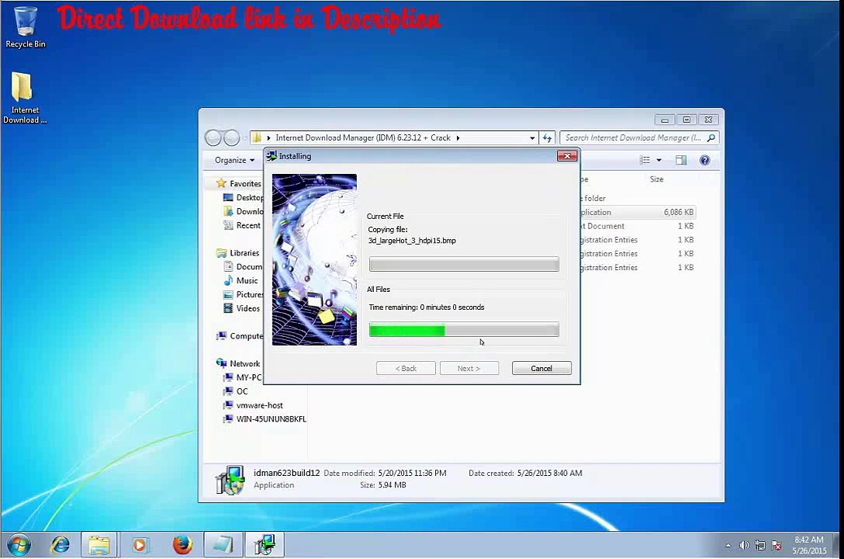Toggle the preview pane icon in Explorer
This screenshot has width=844, height=559.
click(681, 160)
